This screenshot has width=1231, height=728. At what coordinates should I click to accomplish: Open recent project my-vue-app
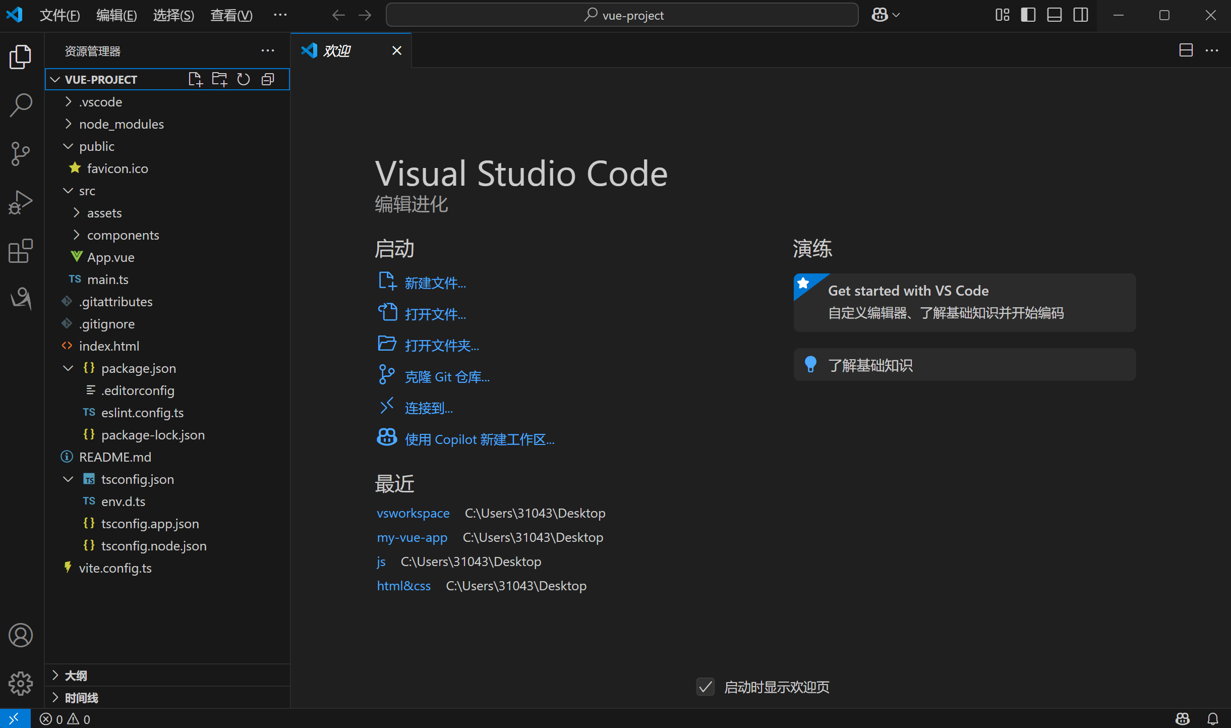click(412, 537)
